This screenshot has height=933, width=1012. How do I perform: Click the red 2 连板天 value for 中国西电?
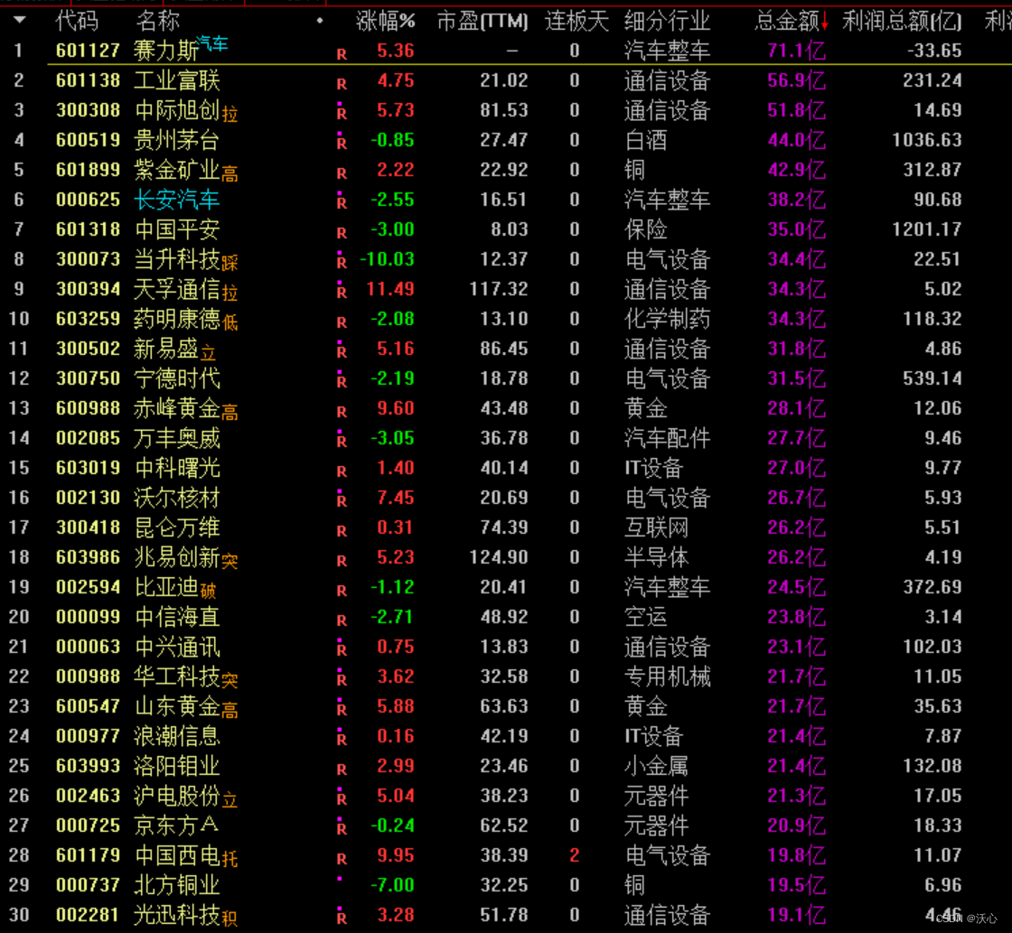(x=575, y=855)
